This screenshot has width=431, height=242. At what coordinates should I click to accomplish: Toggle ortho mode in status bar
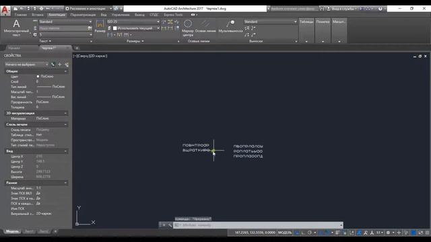click(x=304, y=233)
